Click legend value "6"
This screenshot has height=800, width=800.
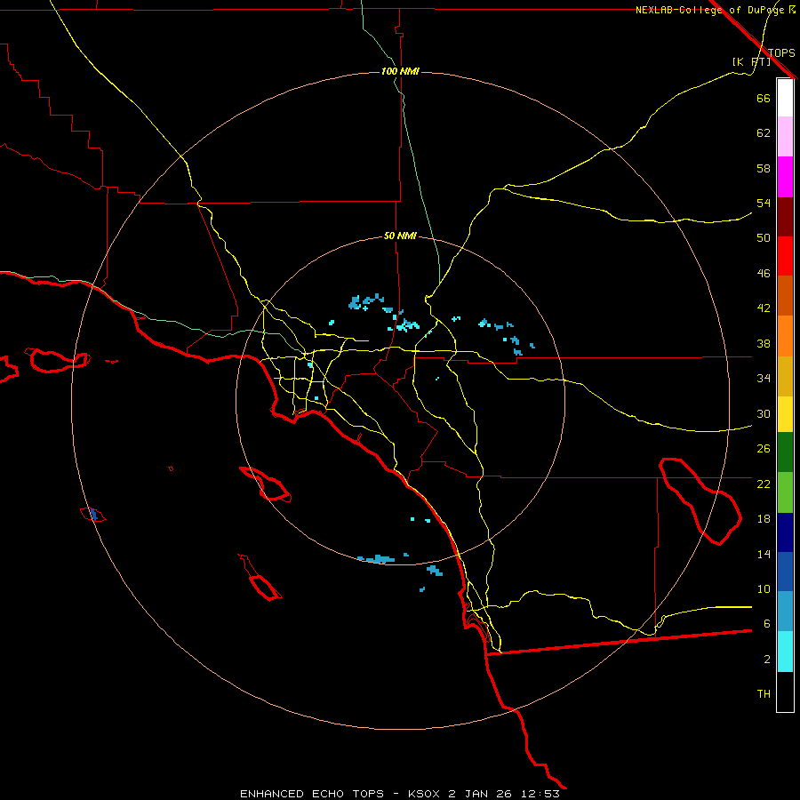click(x=767, y=624)
